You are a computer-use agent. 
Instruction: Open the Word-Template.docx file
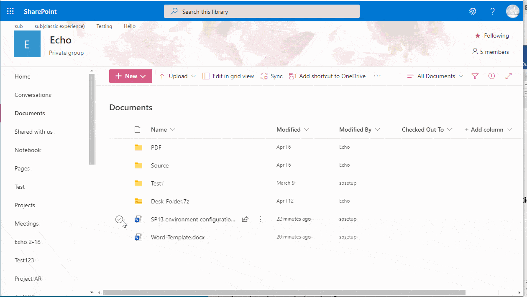pyautogui.click(x=178, y=237)
